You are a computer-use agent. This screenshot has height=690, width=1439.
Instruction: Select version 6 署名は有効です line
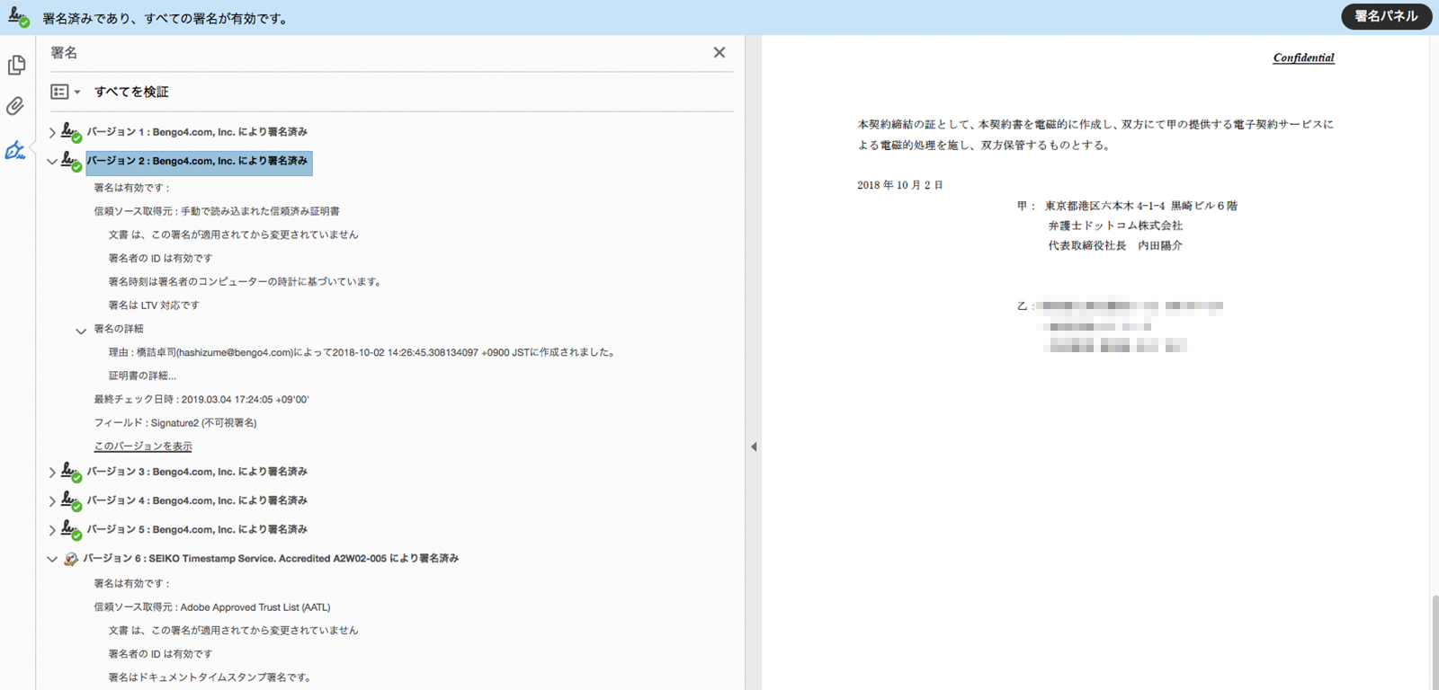click(132, 583)
